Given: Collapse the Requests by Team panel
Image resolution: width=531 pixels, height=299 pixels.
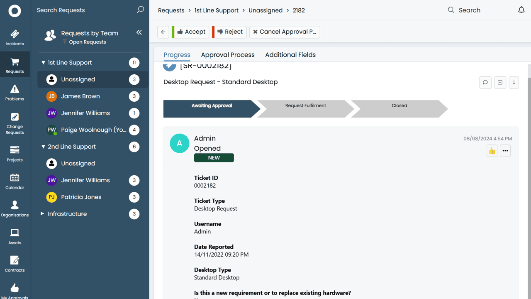Looking at the screenshot, I should pos(139,32).
